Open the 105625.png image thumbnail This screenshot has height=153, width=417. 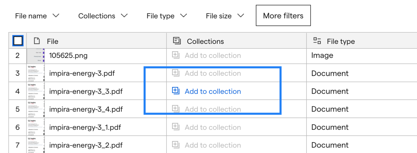(x=36, y=56)
